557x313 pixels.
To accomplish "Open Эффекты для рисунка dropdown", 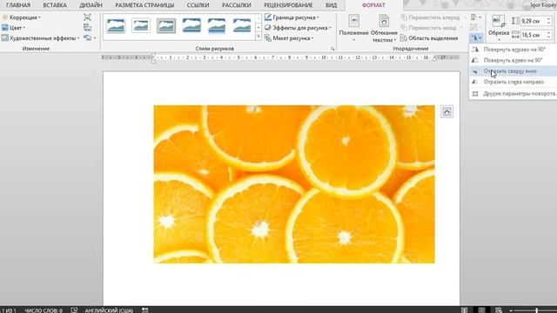I will click(x=298, y=27).
